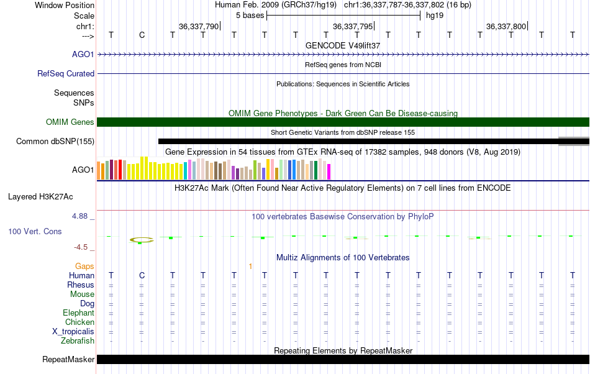Click position label 36,337,790
590x374 pixels.
[199, 26]
